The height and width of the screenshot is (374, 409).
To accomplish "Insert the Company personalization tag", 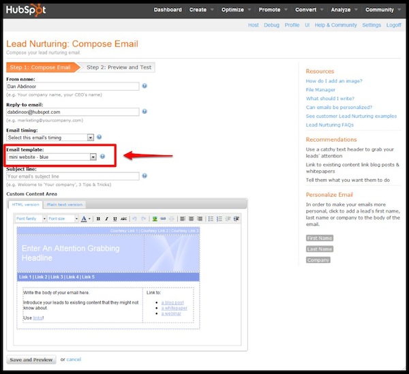I will coord(318,260).
